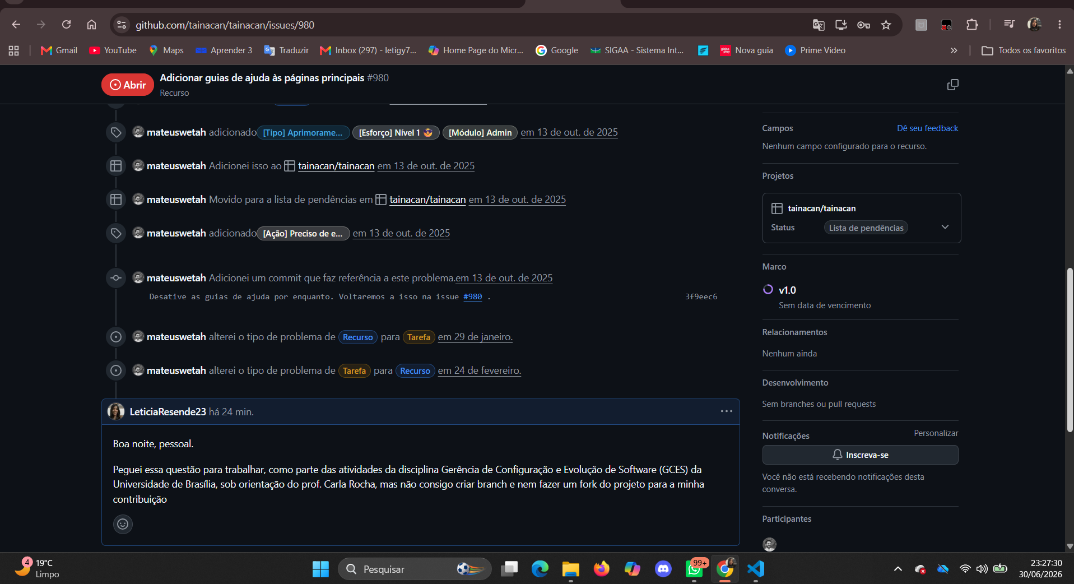Open the apps grid in bookmarks bar
The image size is (1074, 584).
coord(14,50)
